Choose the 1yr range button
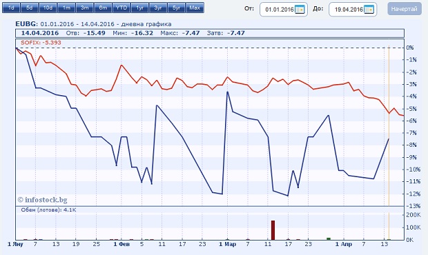The image size is (428, 255). 139,8
